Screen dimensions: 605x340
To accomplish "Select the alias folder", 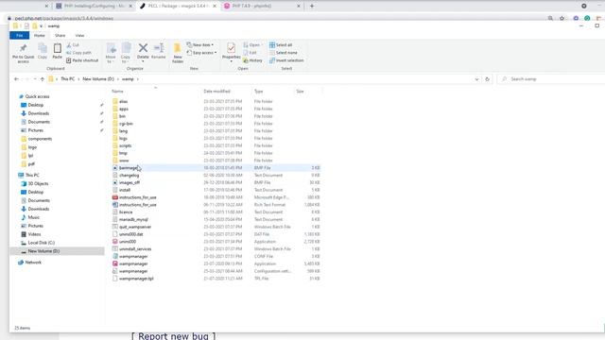I will (x=124, y=101).
